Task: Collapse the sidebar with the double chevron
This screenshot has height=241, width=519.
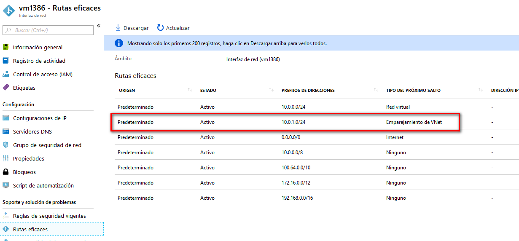Action: tap(99, 26)
